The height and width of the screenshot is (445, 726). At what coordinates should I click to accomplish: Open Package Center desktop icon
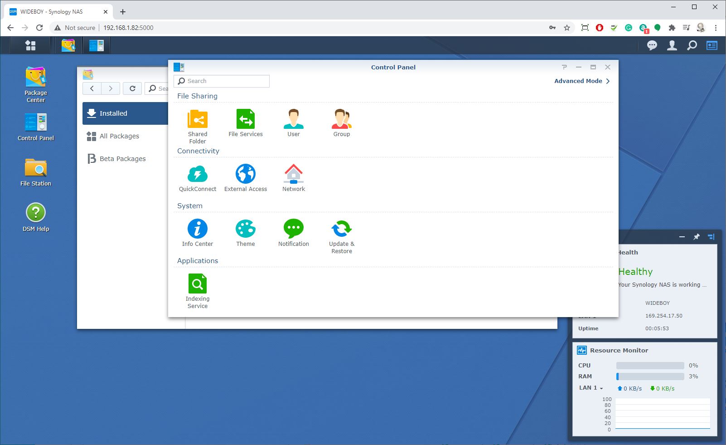coord(36,85)
